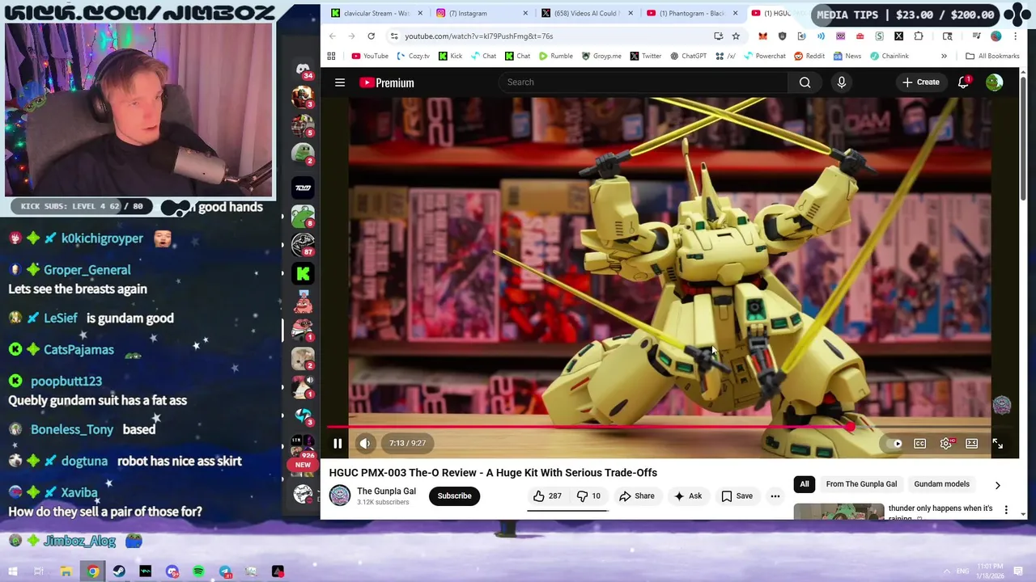Open the Cozy.tv bookmark

click(x=413, y=56)
